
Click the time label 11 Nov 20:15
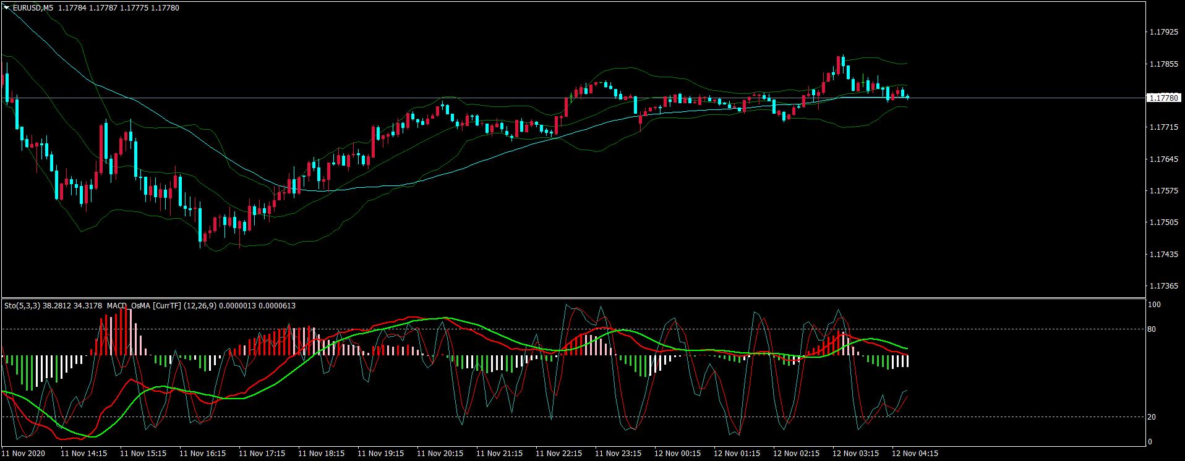click(x=440, y=454)
